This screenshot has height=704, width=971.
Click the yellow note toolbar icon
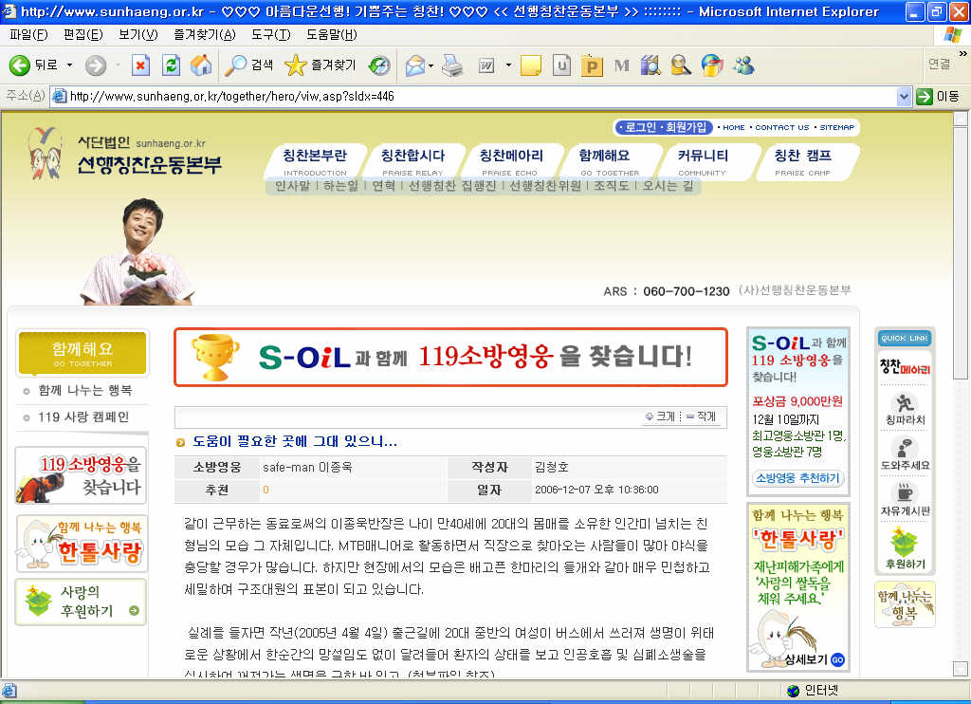pyautogui.click(x=531, y=65)
